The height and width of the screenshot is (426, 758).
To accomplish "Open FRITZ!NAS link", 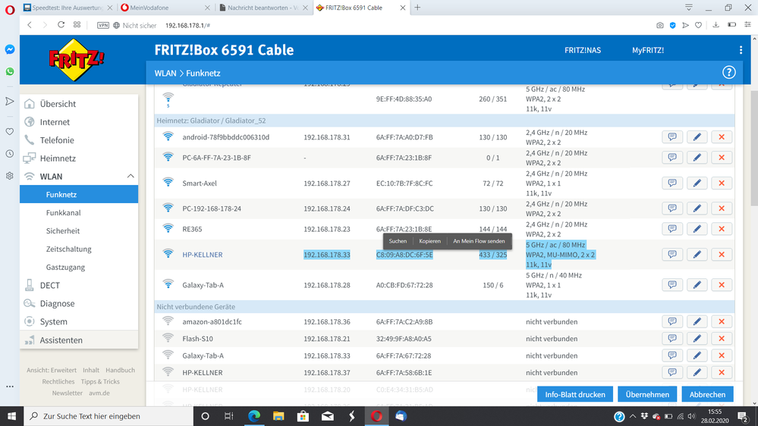I will 583,50.
